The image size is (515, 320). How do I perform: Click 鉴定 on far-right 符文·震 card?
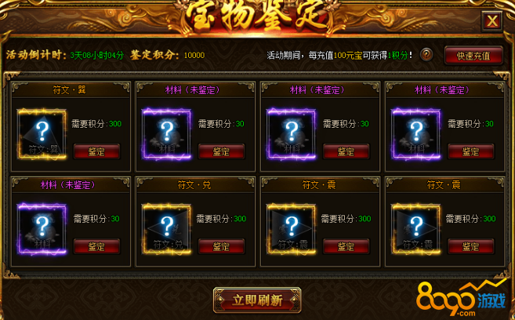coord(471,246)
